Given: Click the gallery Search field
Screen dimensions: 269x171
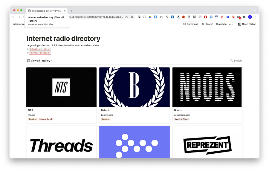Looking at the screenshot, I should [x=236, y=61].
